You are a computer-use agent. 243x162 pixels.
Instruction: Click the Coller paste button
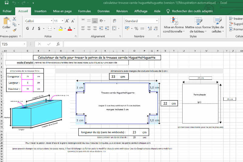coord(6,23)
